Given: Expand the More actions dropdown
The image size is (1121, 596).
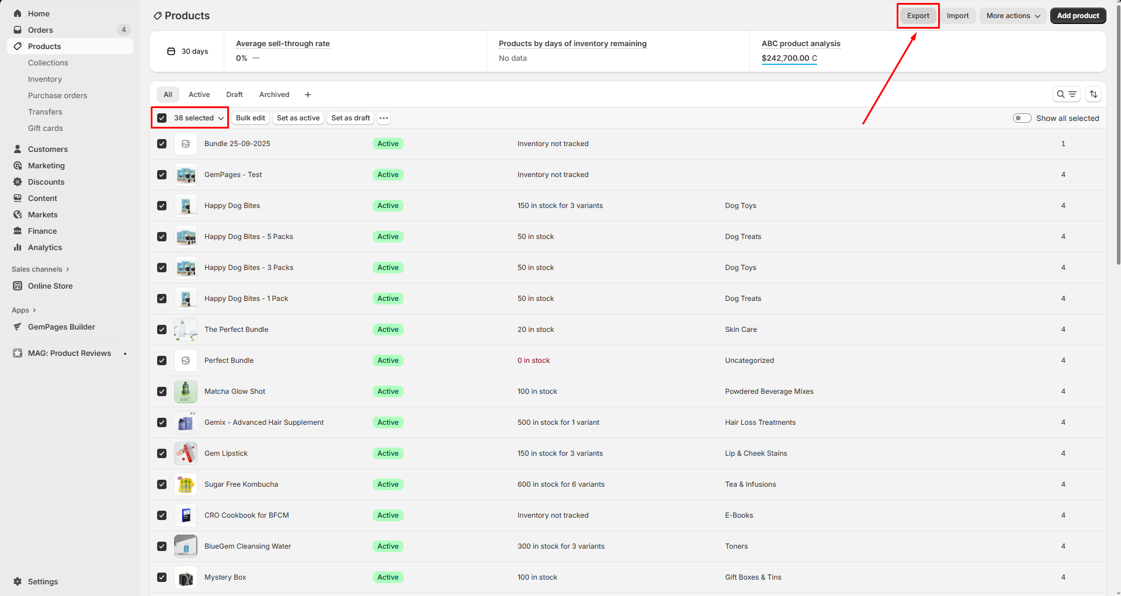Looking at the screenshot, I should (x=1013, y=16).
